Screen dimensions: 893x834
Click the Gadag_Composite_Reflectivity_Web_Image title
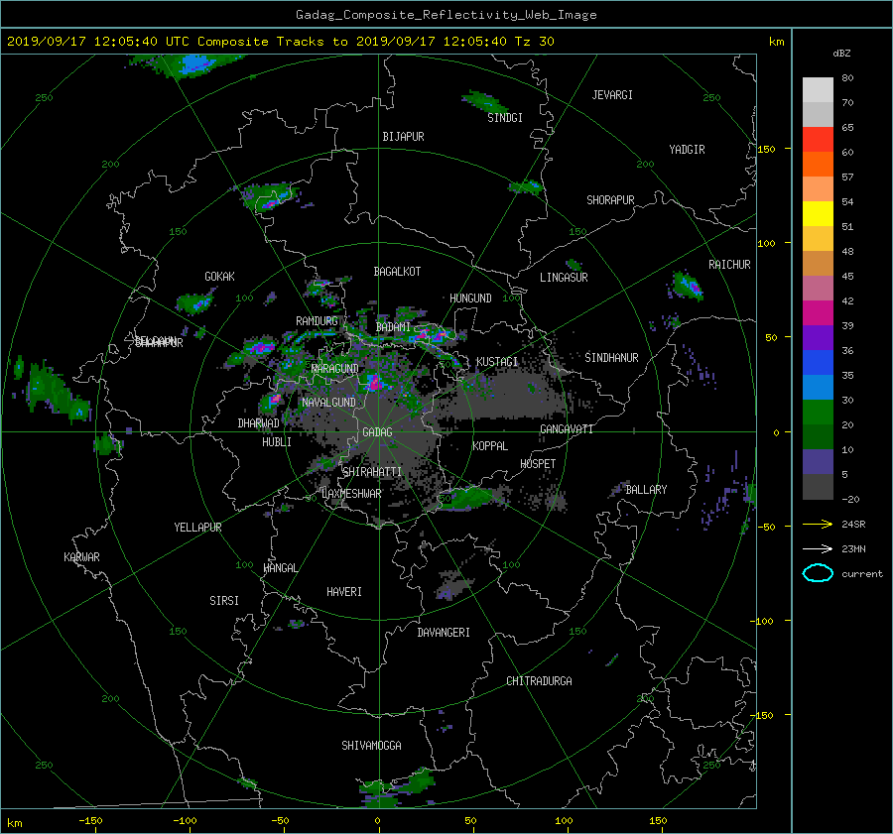point(446,15)
